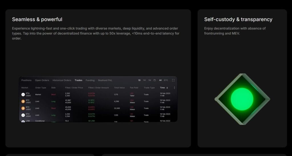The image size is (292, 156).
Task: Select the 1M time range filter
Action: point(149,80)
